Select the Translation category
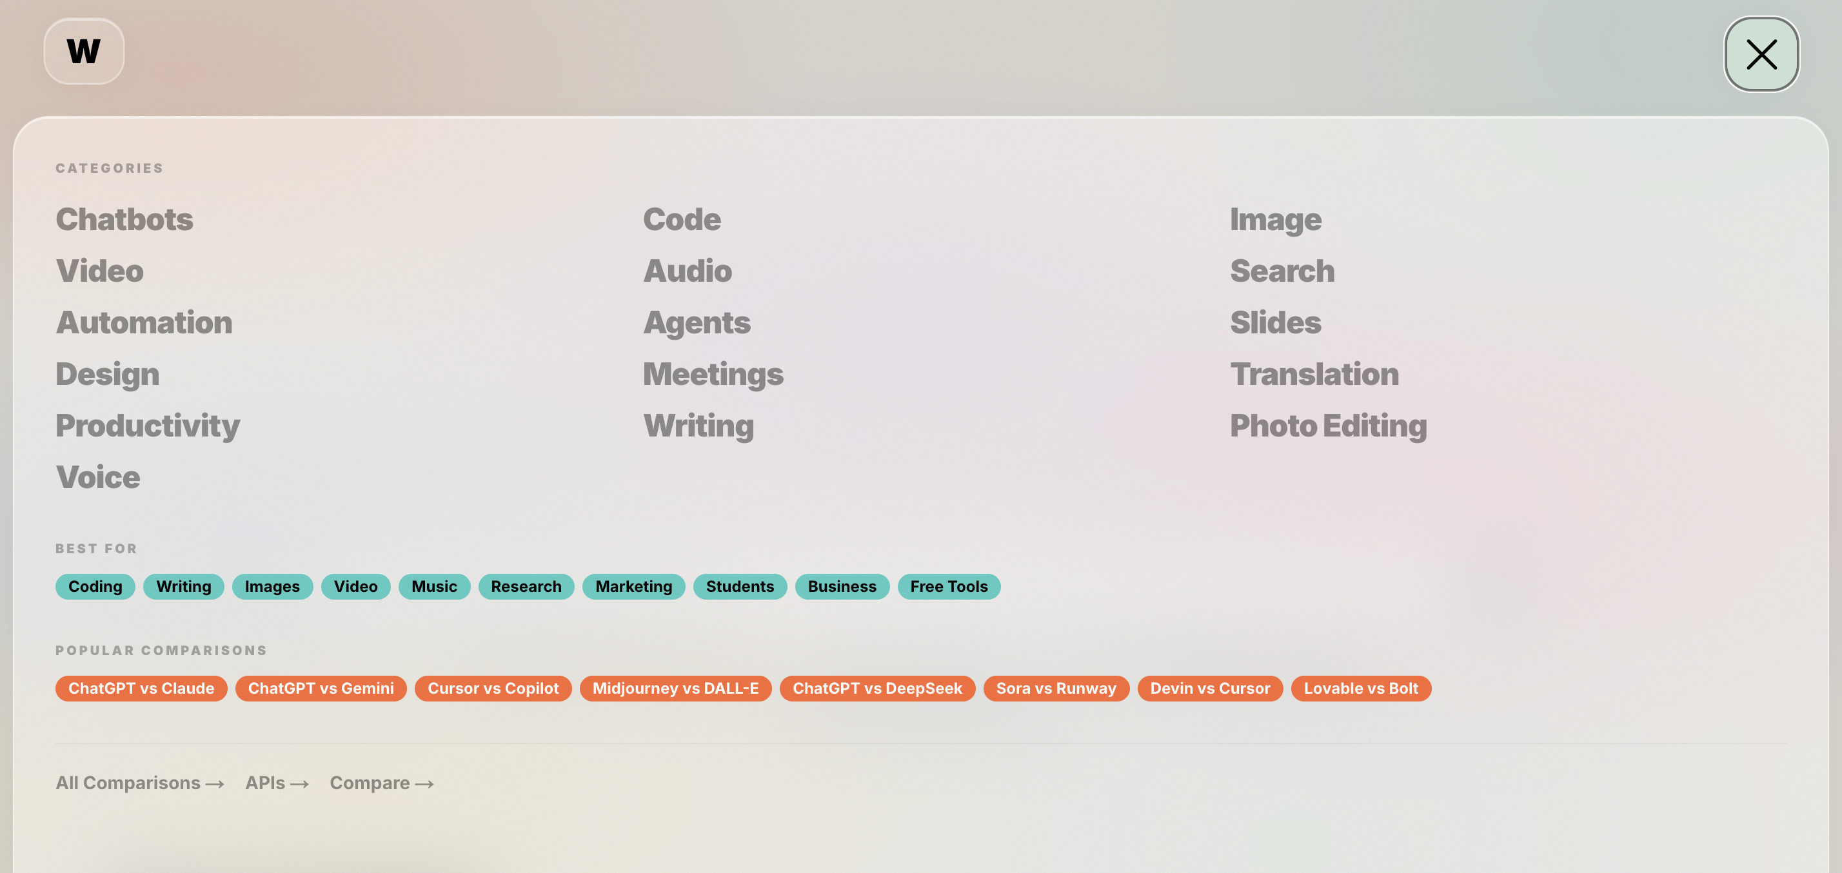Image resolution: width=1842 pixels, height=873 pixels. 1314,374
